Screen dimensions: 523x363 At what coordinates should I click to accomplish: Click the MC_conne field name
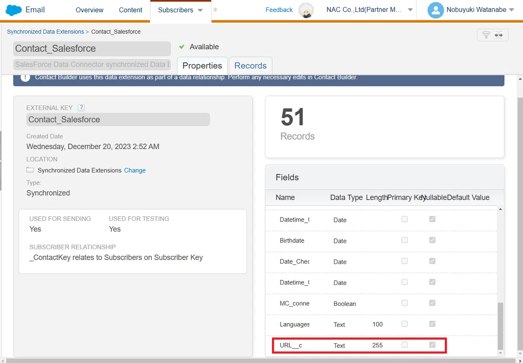tap(295, 303)
